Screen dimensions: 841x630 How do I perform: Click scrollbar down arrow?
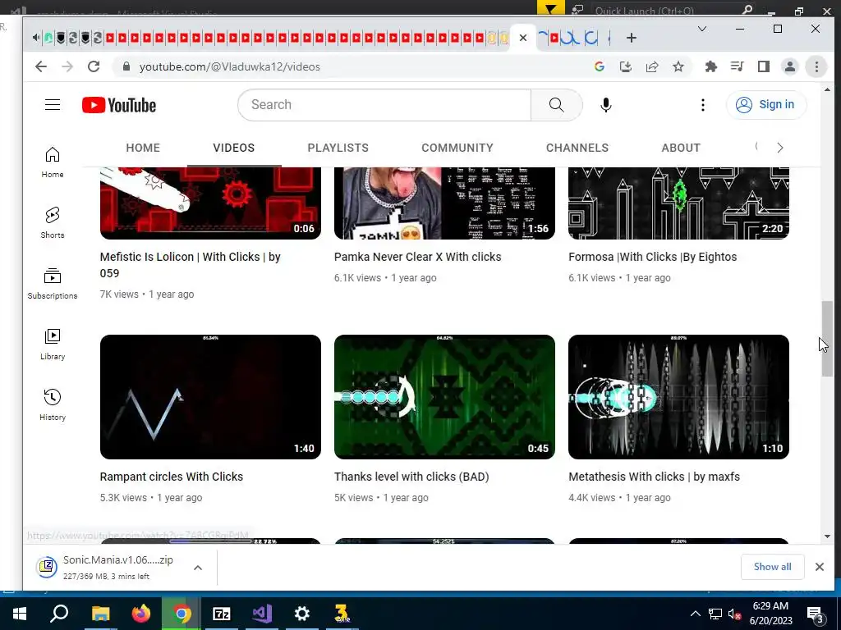click(x=827, y=536)
